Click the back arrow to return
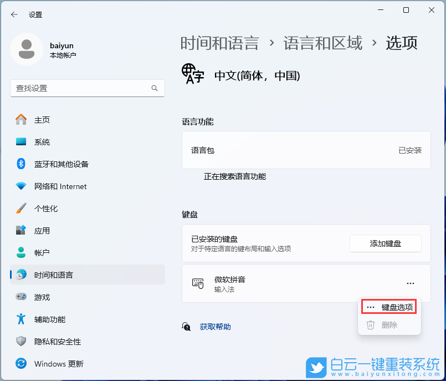This screenshot has height=381, width=446. click(x=13, y=15)
